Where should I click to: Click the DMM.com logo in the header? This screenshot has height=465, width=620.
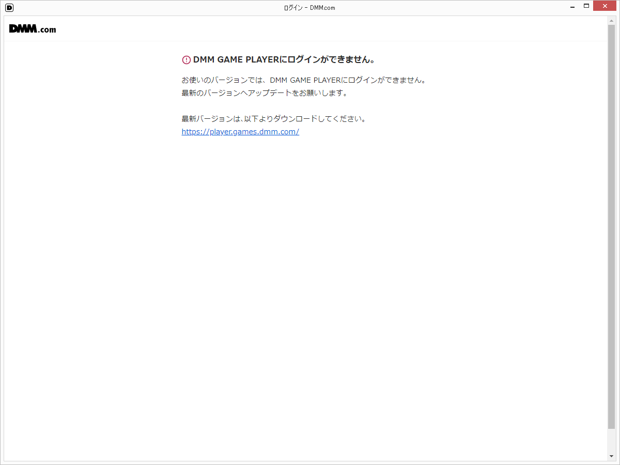click(x=32, y=29)
